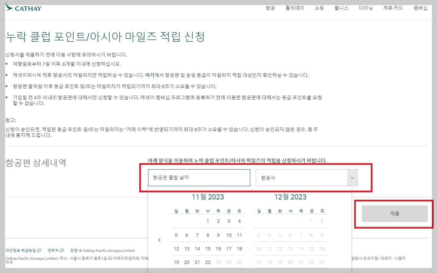This screenshot has height=273, width=437.
Task: Open the 멤버십 menu
Action: [420, 8]
